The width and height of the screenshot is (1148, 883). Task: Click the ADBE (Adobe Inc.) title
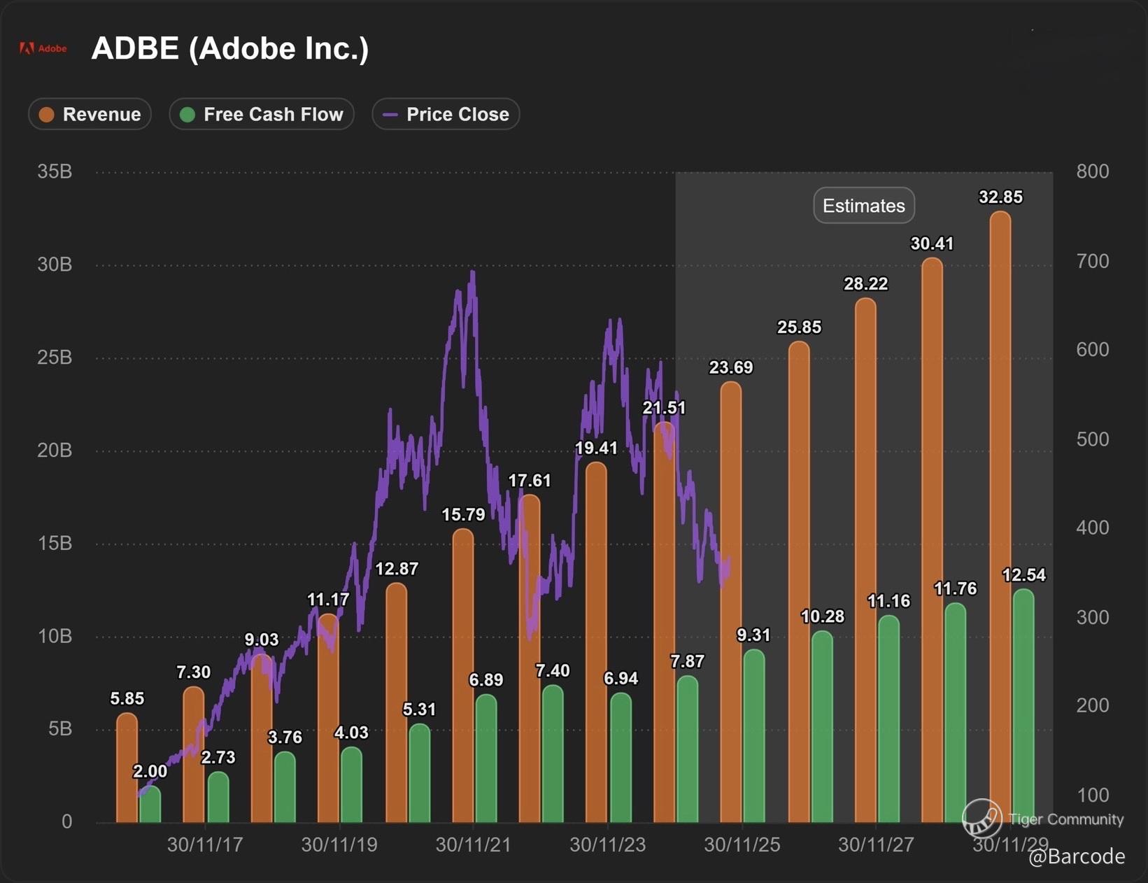coord(229,48)
